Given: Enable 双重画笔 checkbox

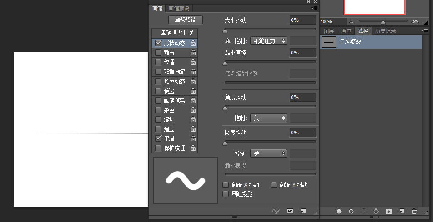Looking at the screenshot, I should (x=158, y=72).
